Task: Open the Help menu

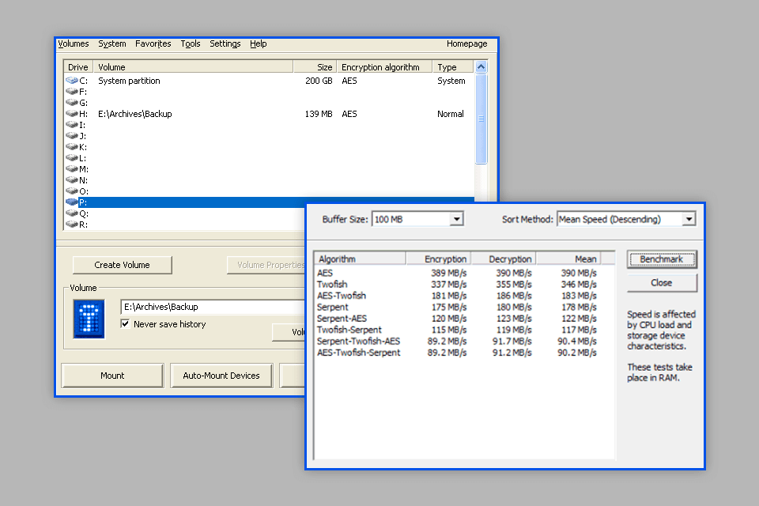Action: pyautogui.click(x=259, y=43)
